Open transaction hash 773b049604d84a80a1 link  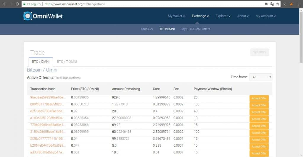[48, 125]
